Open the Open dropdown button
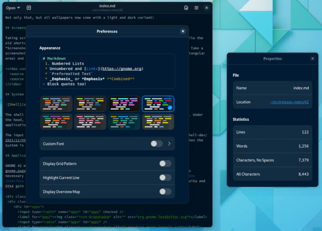The height and width of the screenshot is (231, 322). 14,8
